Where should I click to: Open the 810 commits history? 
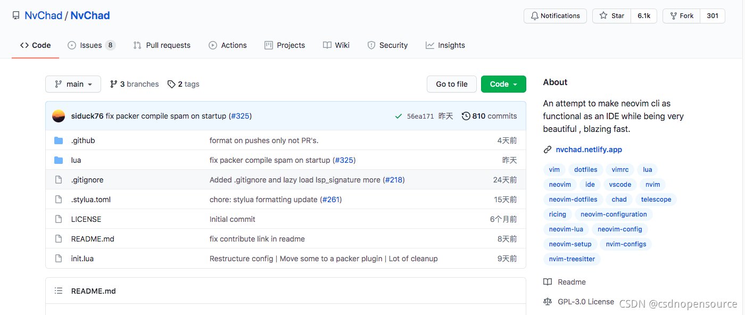pos(490,116)
